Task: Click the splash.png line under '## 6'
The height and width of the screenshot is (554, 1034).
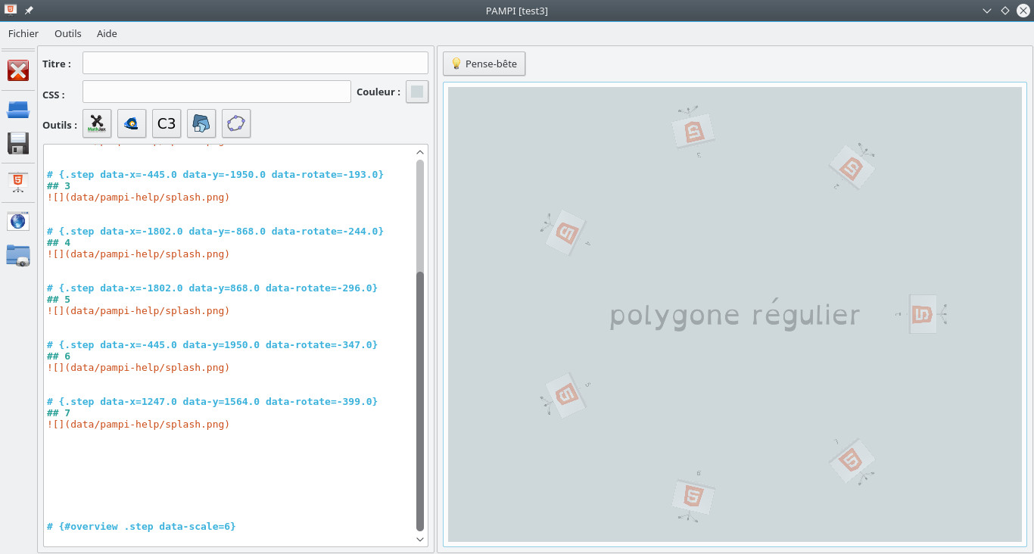Action: 138,367
